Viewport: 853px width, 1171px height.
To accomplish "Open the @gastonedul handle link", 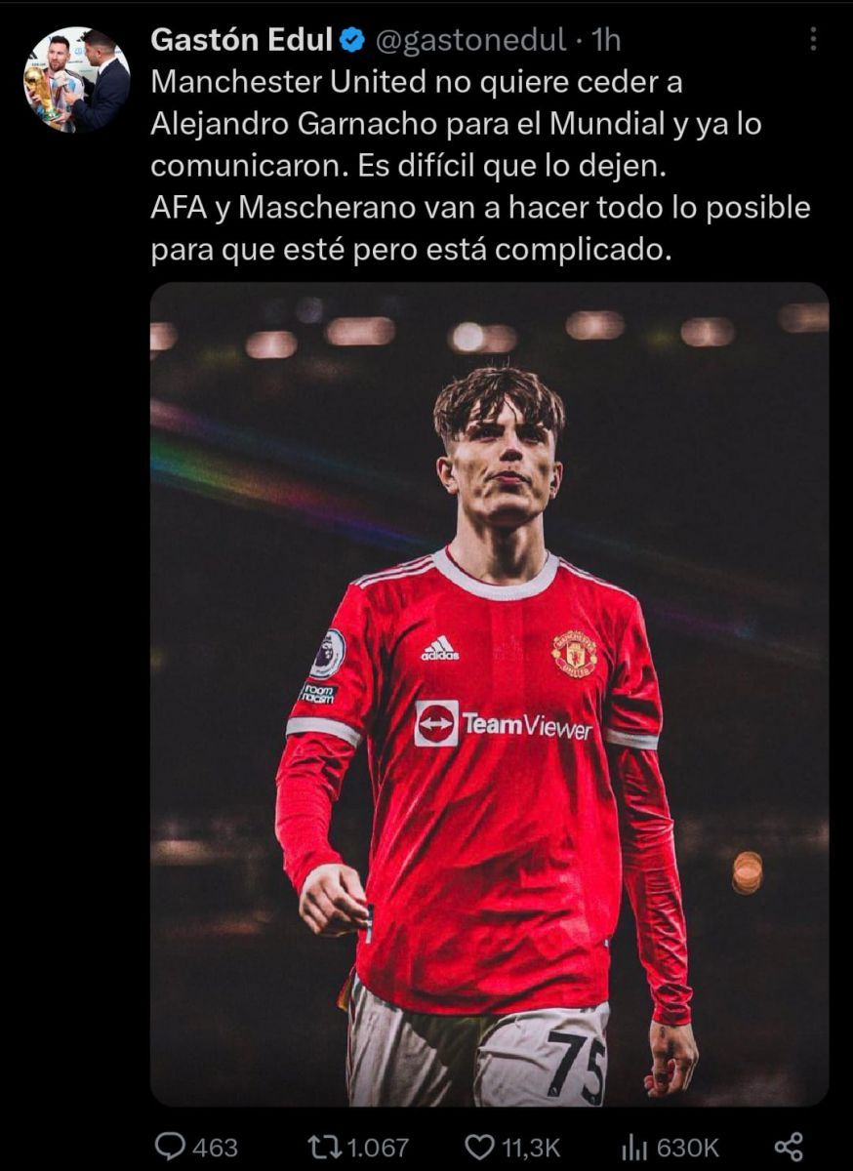I will tap(470, 40).
